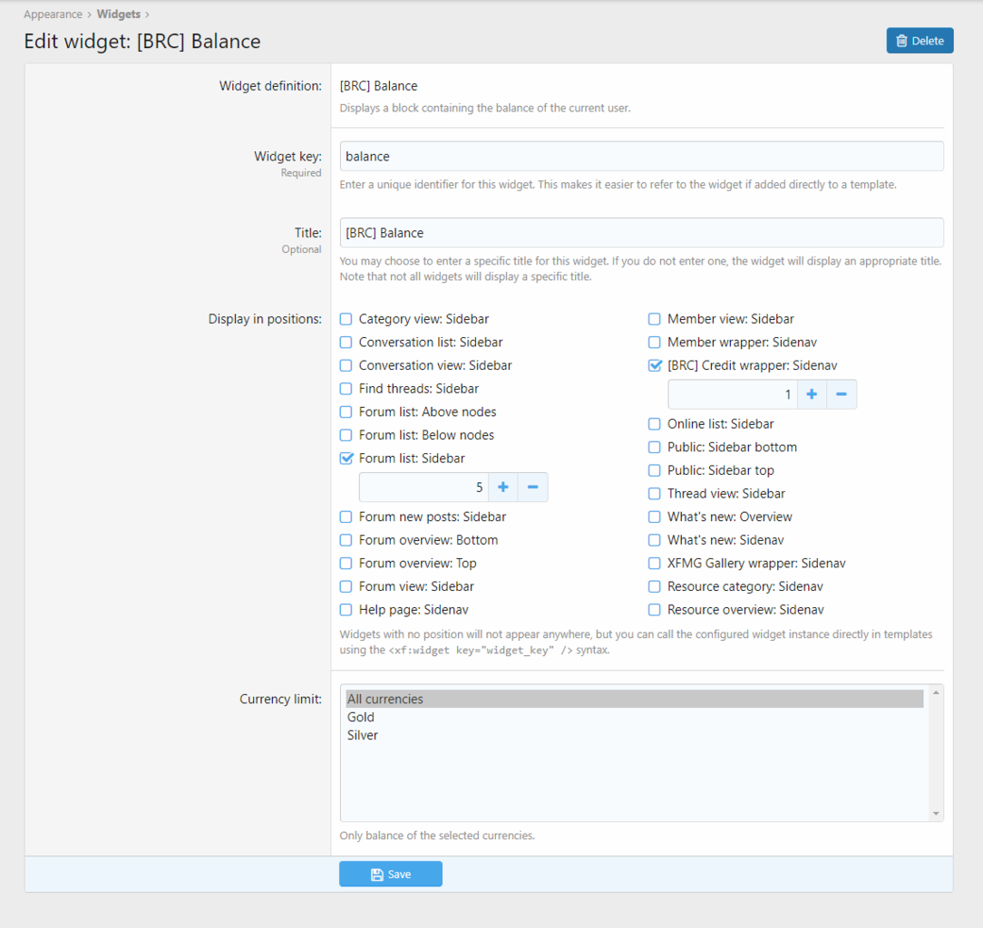The width and height of the screenshot is (983, 928).
Task: Click the plus icon for Forum list Sidebar order
Action: [503, 488]
